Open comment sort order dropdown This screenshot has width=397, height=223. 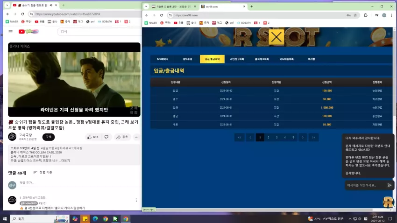[43, 173]
